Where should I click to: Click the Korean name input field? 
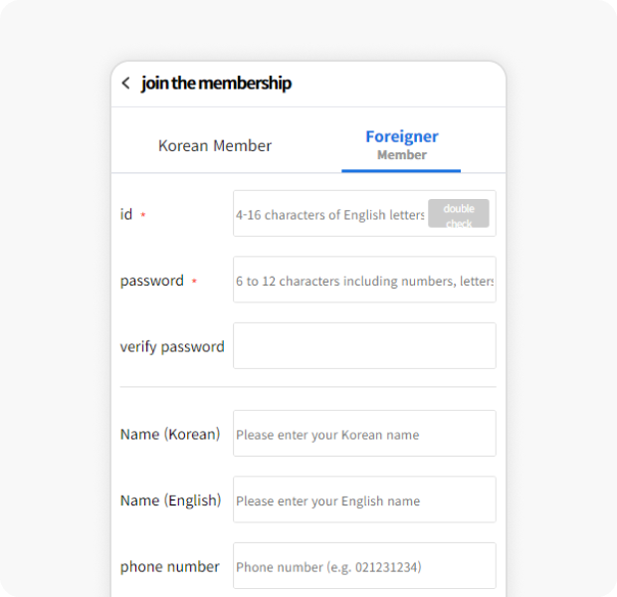[x=364, y=434]
